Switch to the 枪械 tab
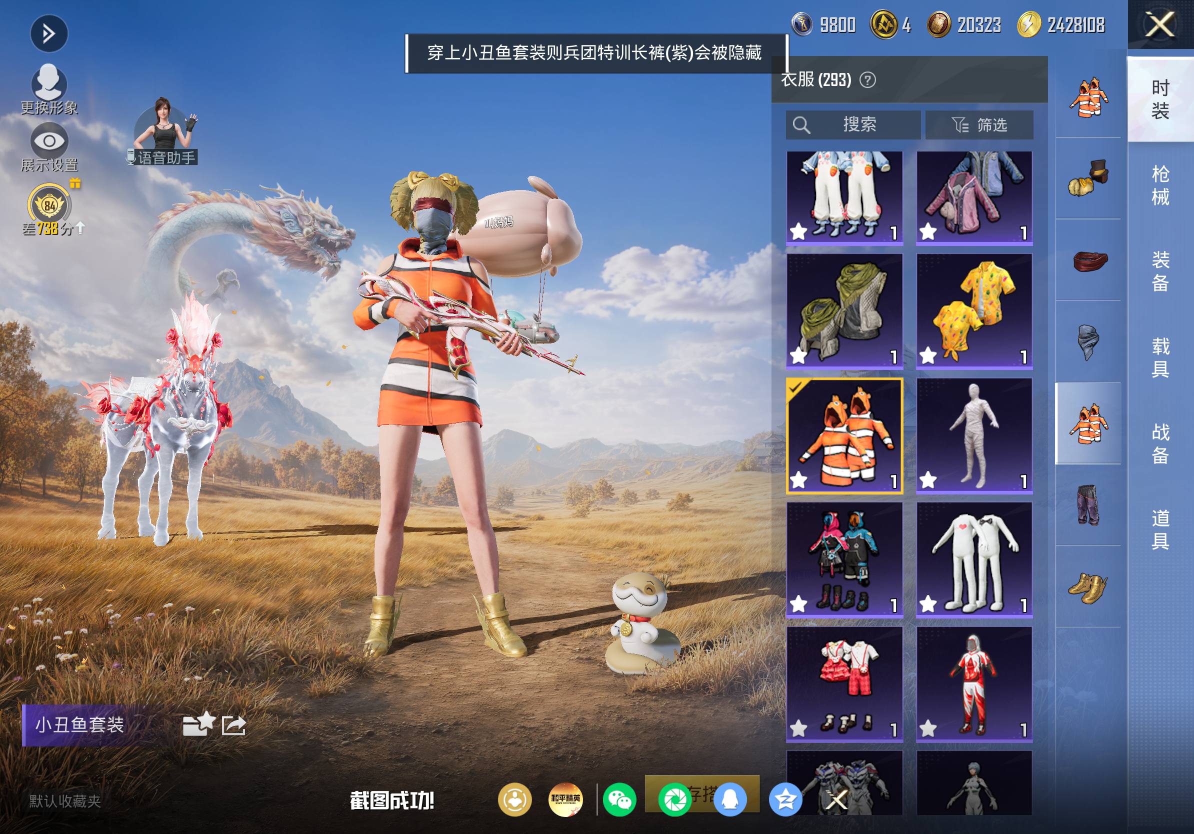This screenshot has width=1194, height=834. click(x=1160, y=185)
